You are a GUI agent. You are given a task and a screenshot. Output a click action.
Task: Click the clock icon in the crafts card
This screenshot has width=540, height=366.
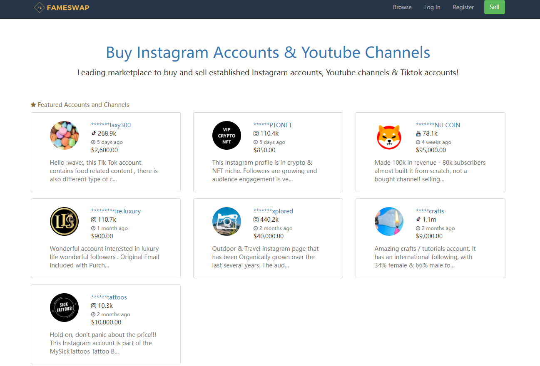coord(418,228)
